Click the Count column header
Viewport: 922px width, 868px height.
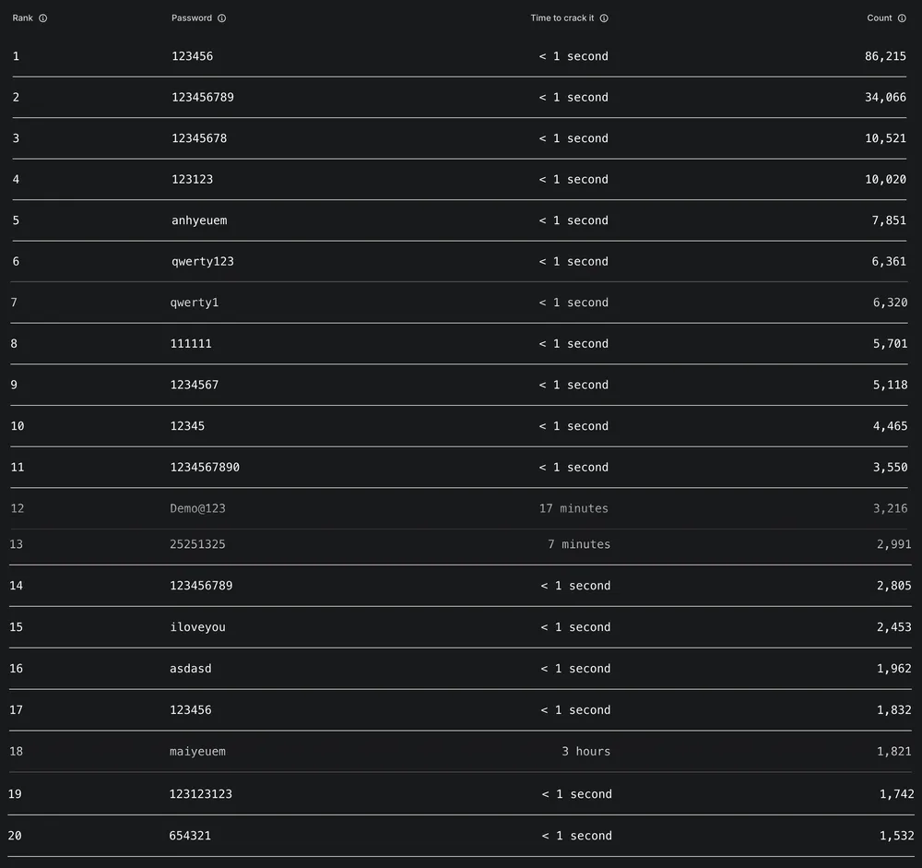[880, 18]
